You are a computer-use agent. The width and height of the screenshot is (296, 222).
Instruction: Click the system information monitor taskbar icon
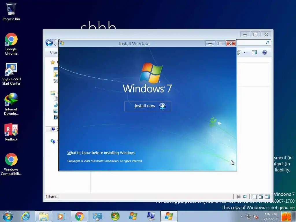[x=151, y=216]
